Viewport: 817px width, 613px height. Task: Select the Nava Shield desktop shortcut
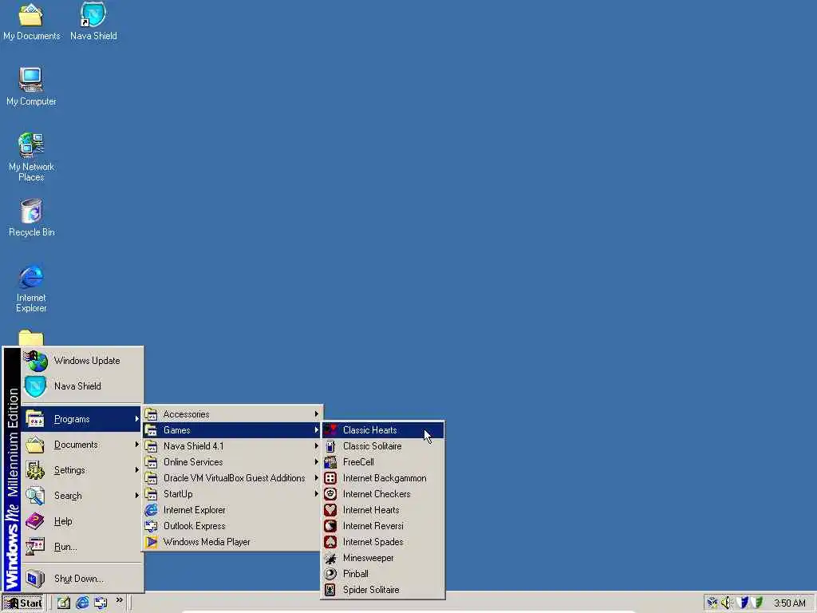pos(93,22)
